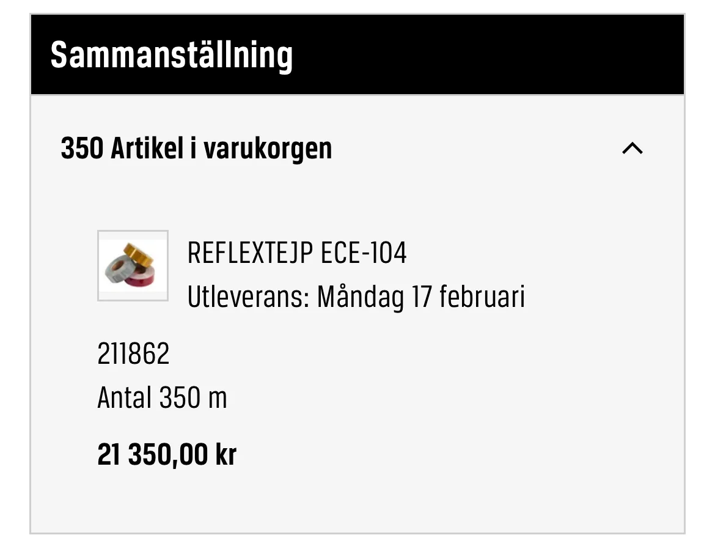
Task: Click article number 211862
Action: coord(133,354)
